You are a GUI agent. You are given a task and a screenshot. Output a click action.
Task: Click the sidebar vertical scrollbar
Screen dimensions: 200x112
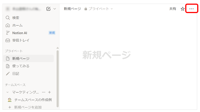(x=58, y=78)
